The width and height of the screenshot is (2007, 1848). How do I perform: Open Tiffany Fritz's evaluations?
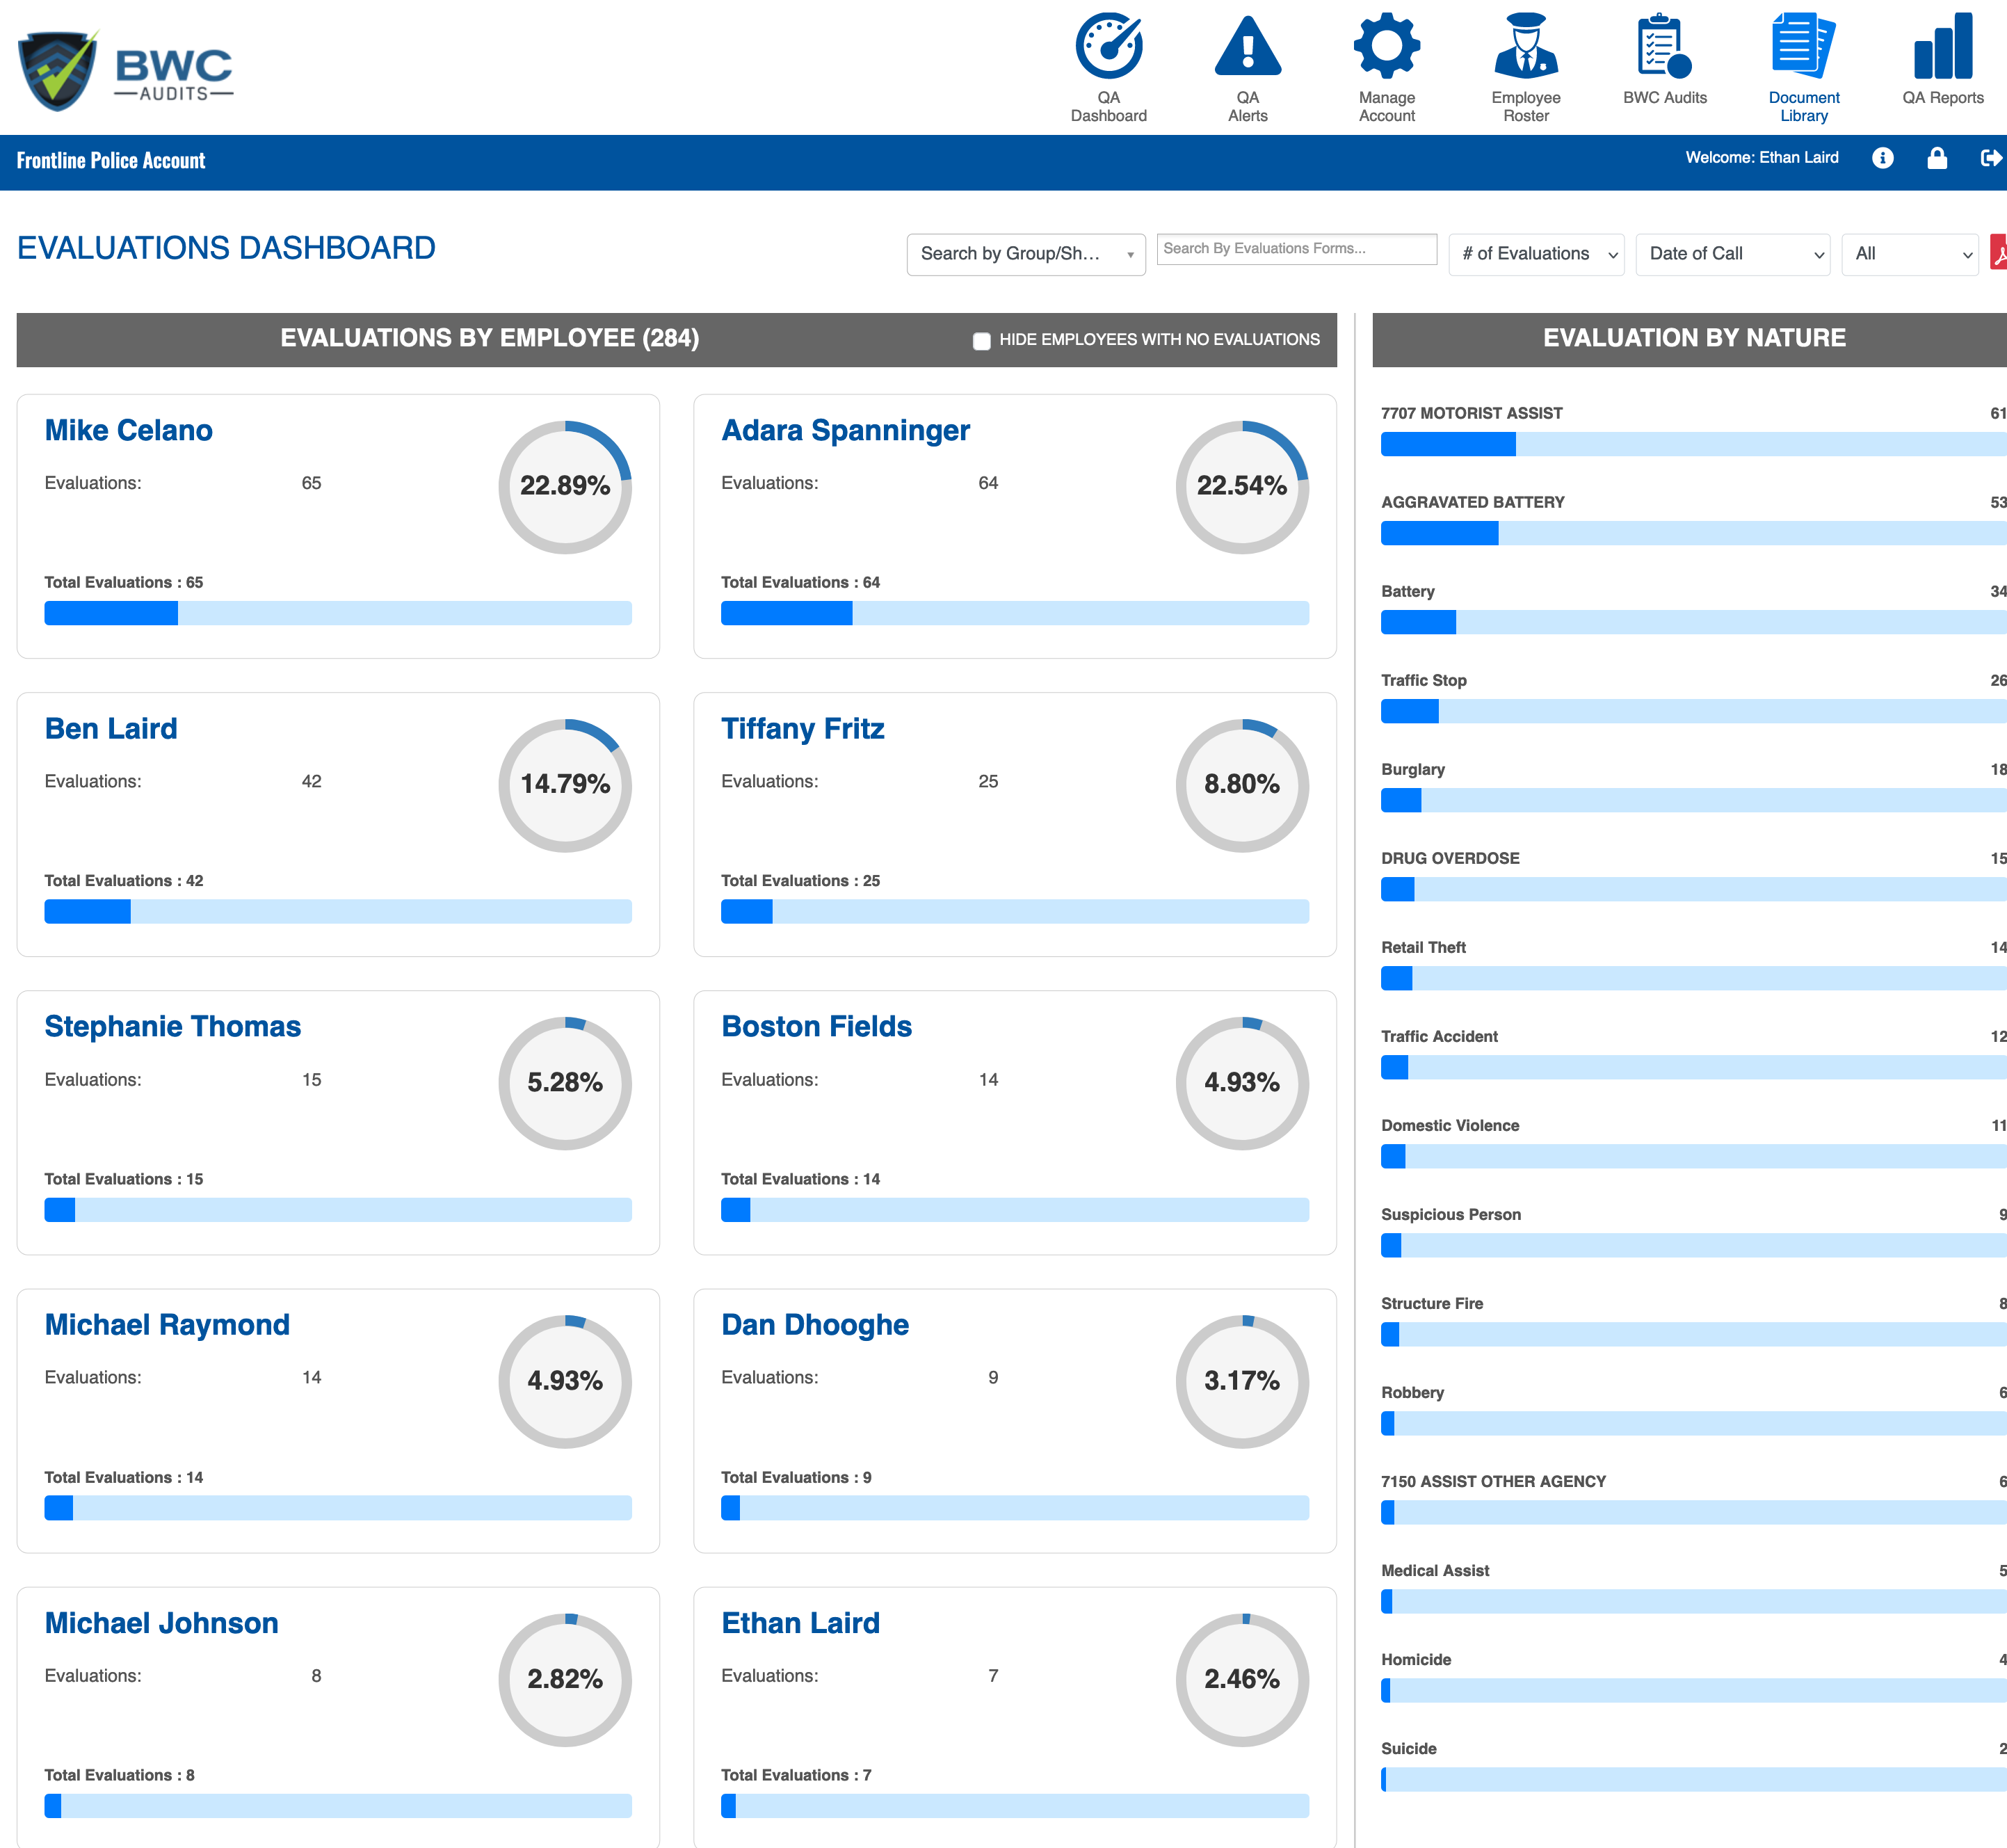tap(802, 728)
